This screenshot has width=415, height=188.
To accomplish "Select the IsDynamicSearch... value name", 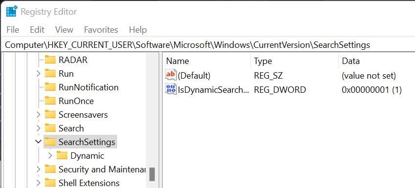I will pyautogui.click(x=213, y=90).
